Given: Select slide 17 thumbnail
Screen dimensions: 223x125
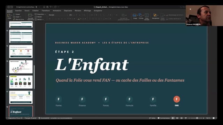Looking at the screenshot, I should click(21, 97).
